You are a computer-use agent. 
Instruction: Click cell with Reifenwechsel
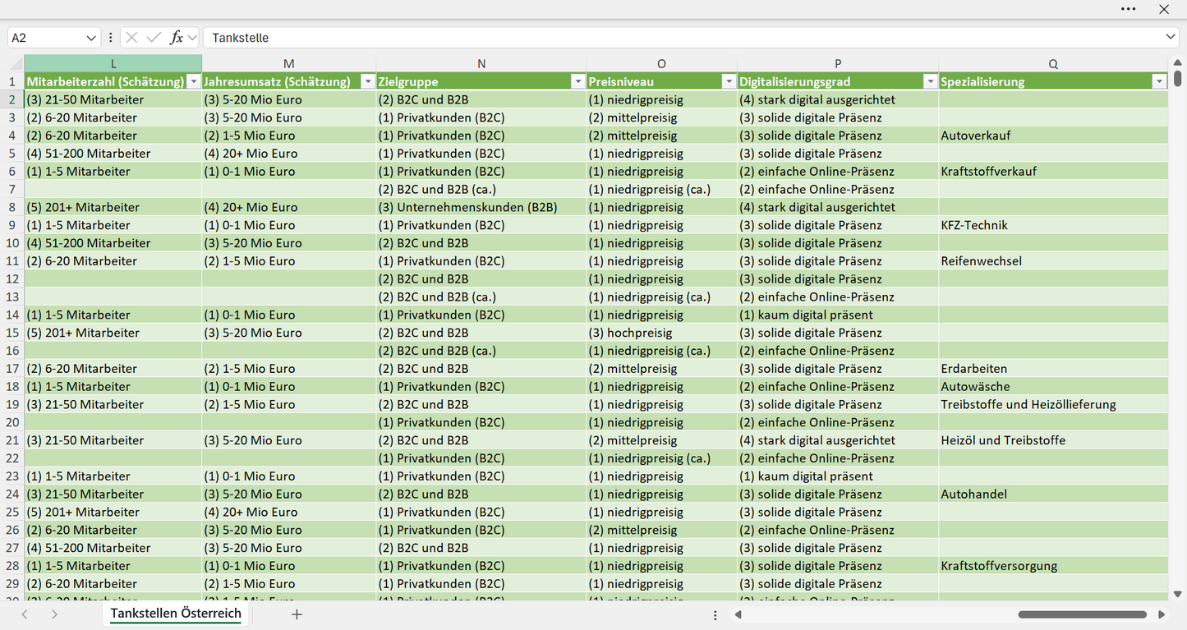(x=1053, y=261)
